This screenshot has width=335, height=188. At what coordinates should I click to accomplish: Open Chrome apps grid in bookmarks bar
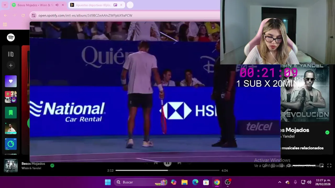pyautogui.click(x=5, y=25)
